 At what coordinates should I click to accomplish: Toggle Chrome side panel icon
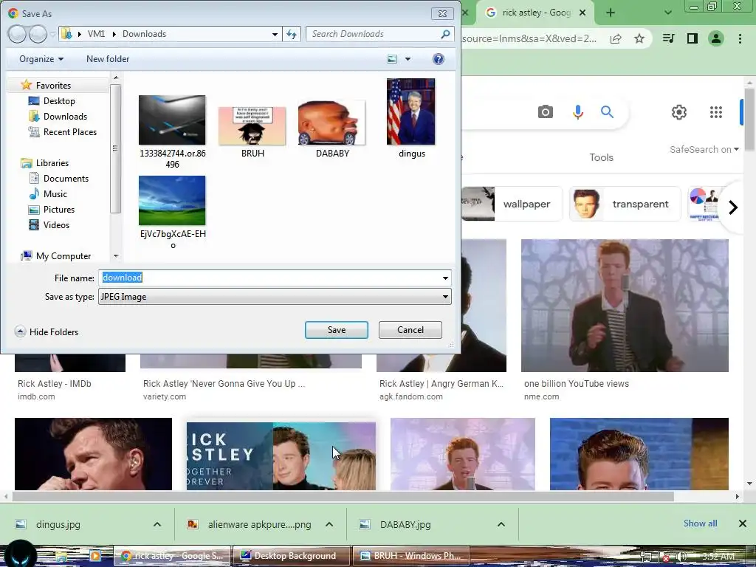tap(693, 38)
